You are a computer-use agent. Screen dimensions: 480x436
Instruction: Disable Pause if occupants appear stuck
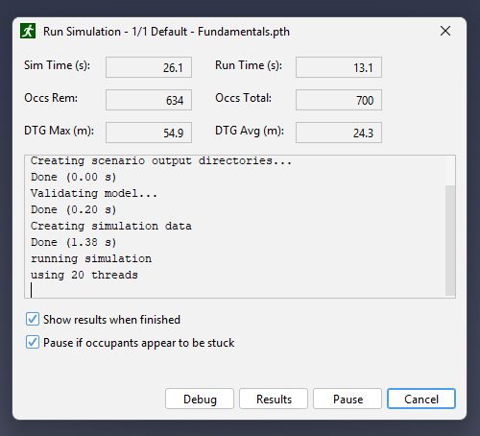[33, 342]
